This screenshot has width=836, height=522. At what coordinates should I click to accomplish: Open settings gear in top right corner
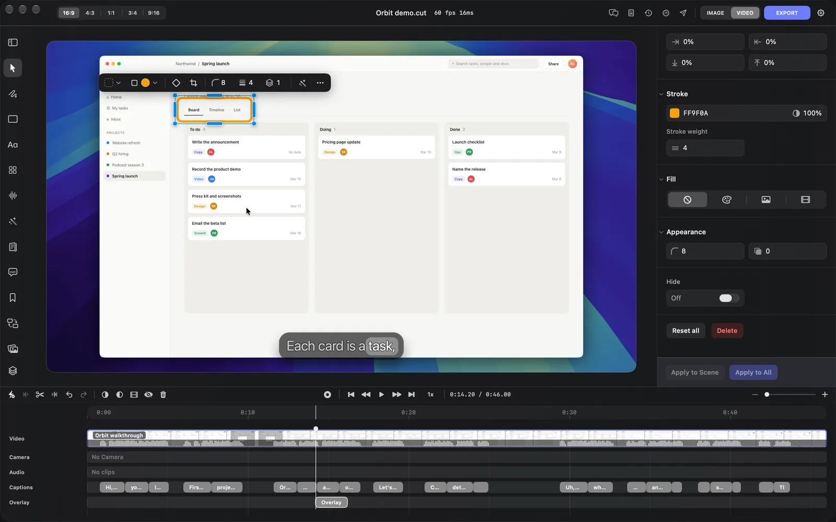(x=821, y=13)
